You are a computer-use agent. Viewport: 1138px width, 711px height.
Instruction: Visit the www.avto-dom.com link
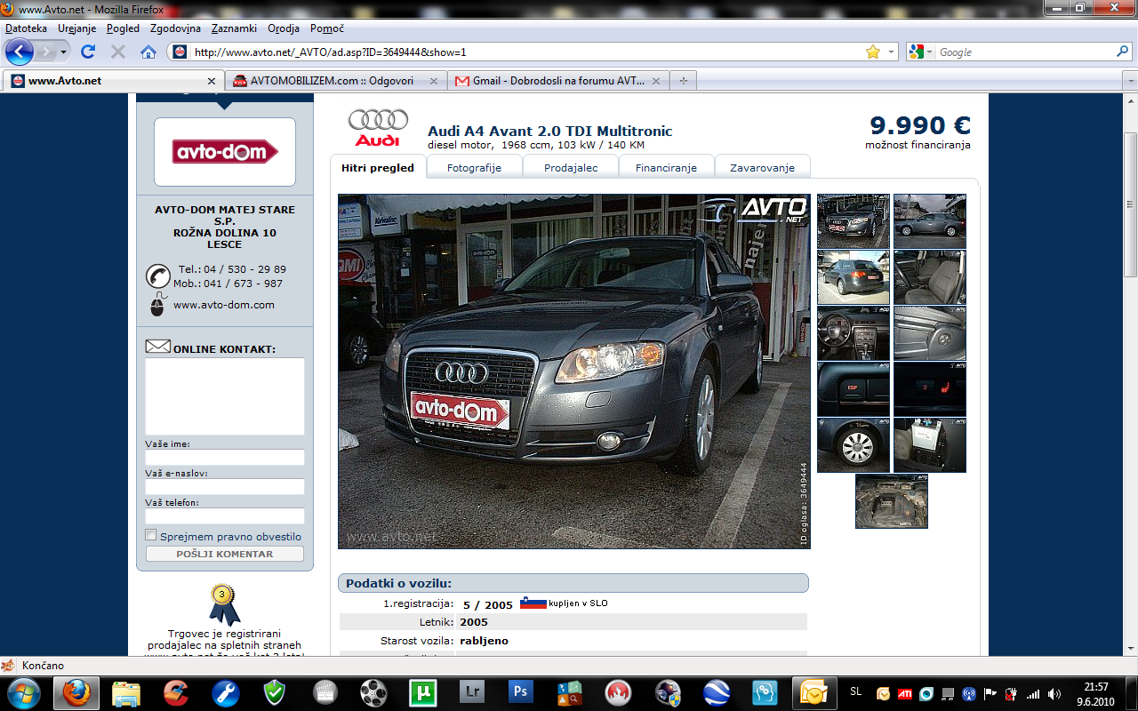click(x=224, y=305)
